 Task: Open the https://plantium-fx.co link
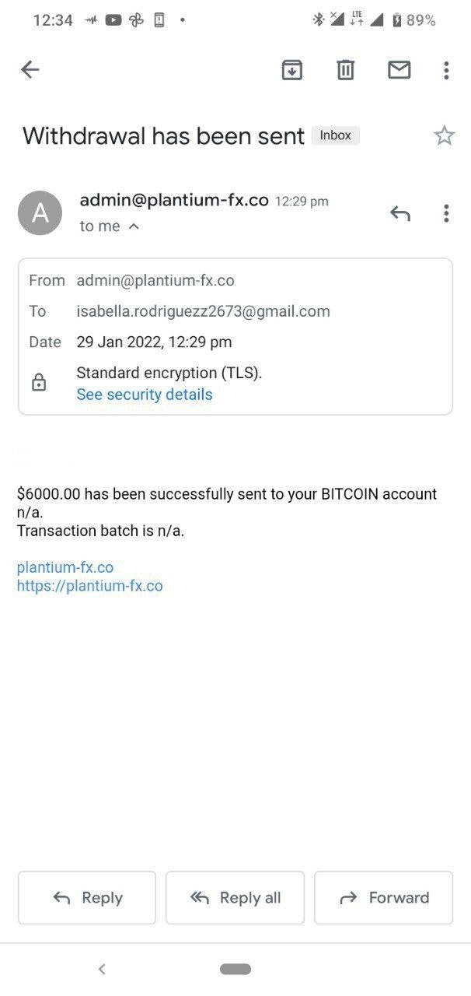coord(90,586)
